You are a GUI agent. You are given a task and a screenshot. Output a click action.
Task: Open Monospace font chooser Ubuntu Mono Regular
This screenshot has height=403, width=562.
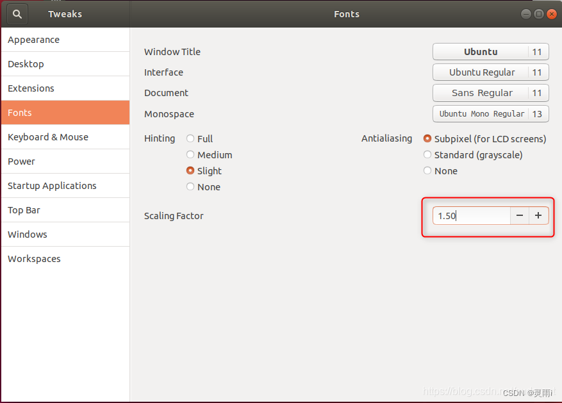click(491, 114)
